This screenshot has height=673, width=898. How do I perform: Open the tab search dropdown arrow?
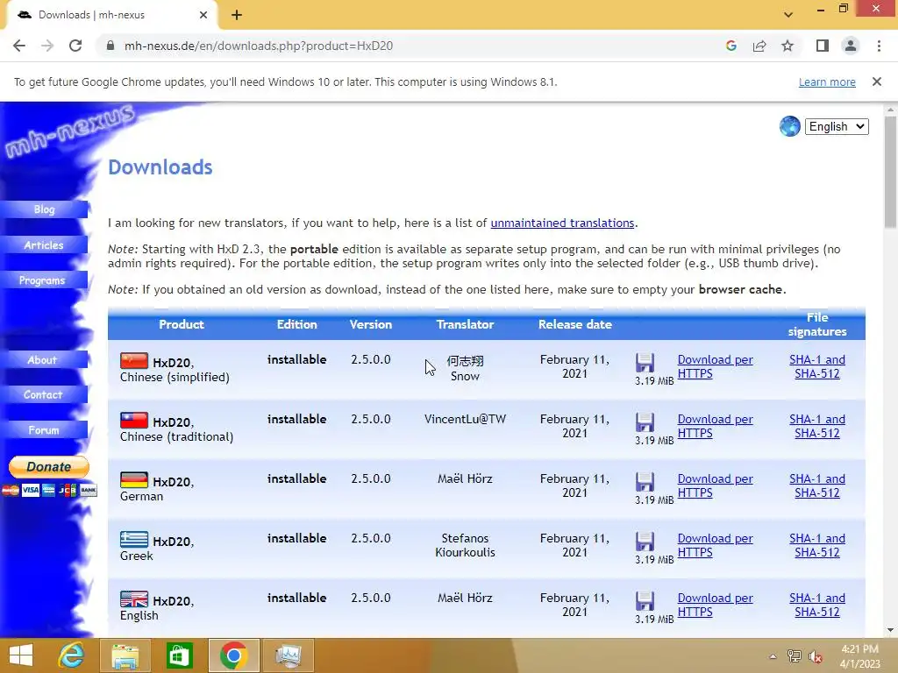pos(788,15)
